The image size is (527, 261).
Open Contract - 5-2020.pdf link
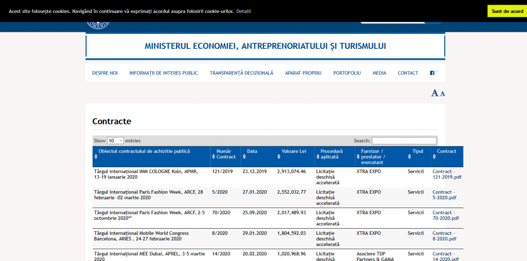tap(444, 195)
